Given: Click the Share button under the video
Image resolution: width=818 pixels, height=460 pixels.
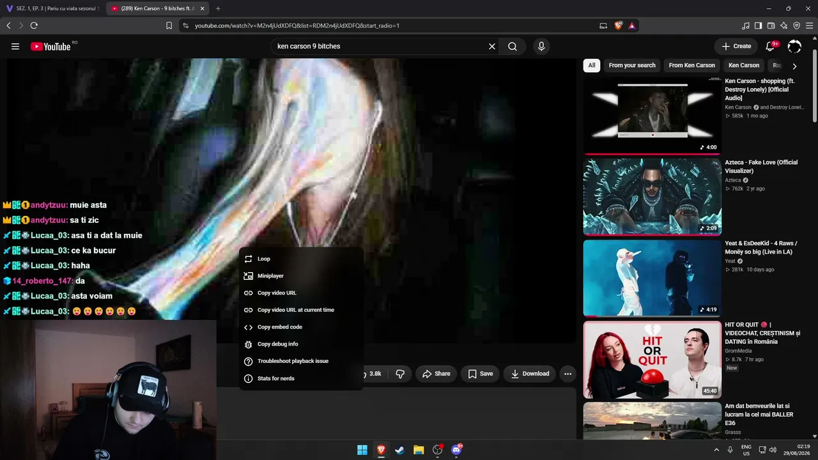Looking at the screenshot, I should [x=436, y=374].
